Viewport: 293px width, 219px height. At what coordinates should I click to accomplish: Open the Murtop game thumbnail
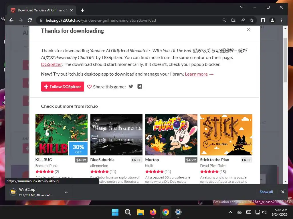(171, 135)
